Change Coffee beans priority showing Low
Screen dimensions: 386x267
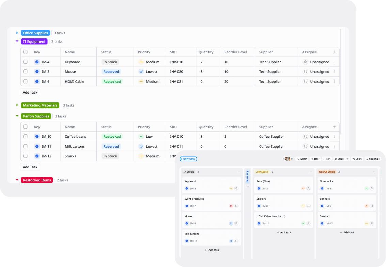[145, 136]
